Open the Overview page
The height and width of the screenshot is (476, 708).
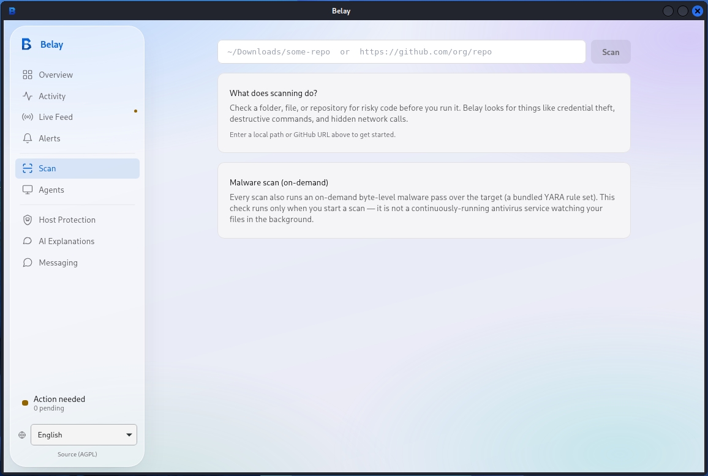click(77, 75)
